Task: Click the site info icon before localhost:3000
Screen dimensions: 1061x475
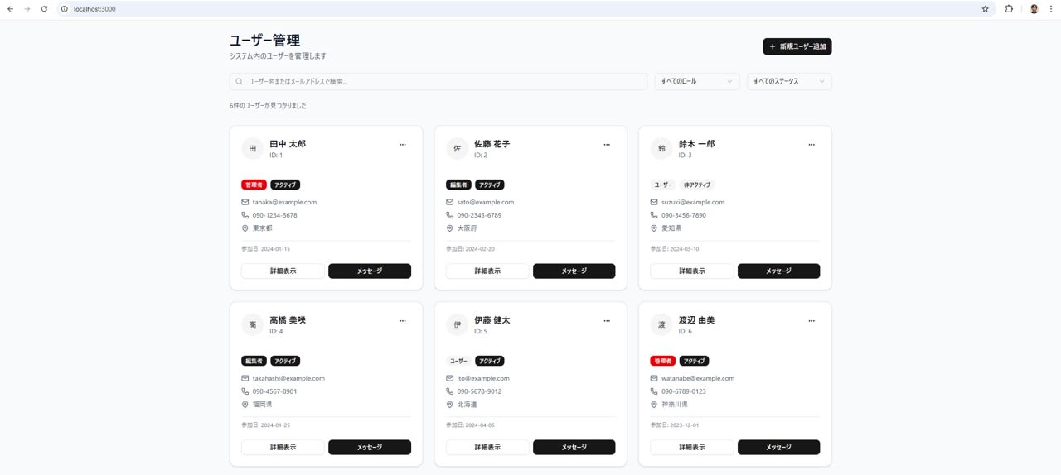Action: click(x=65, y=9)
